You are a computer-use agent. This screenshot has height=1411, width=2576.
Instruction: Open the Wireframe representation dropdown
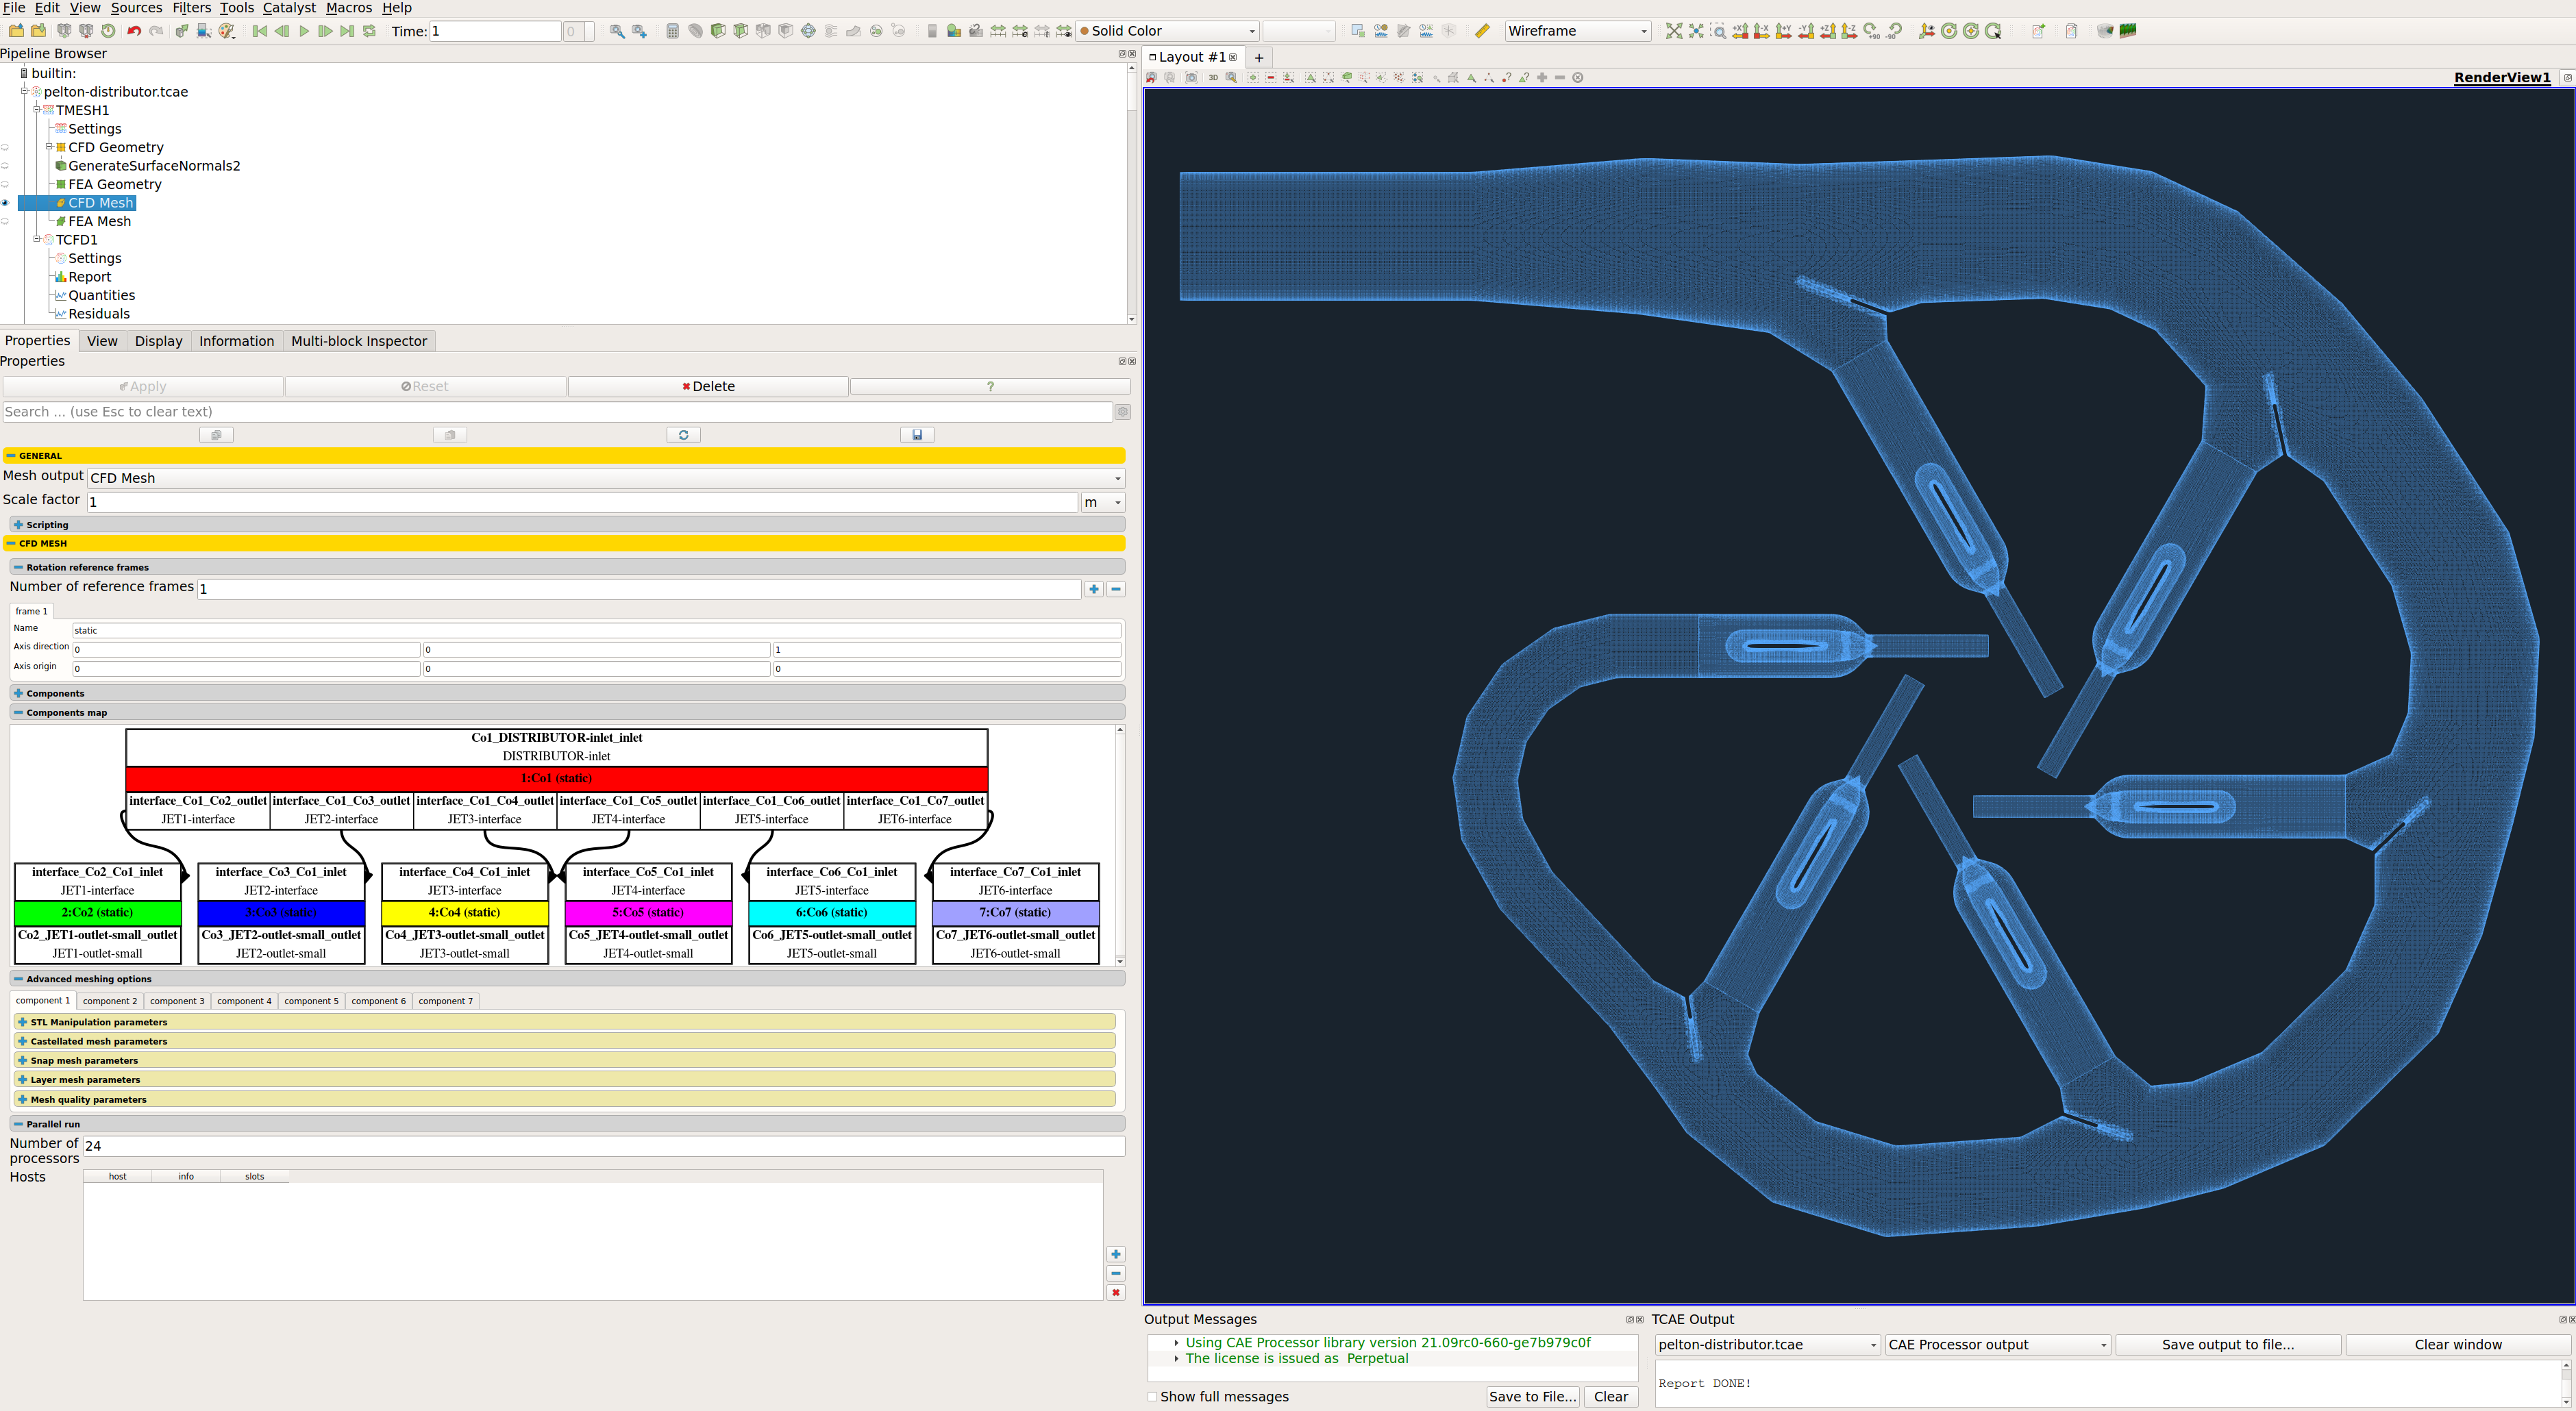pyautogui.click(x=1577, y=31)
